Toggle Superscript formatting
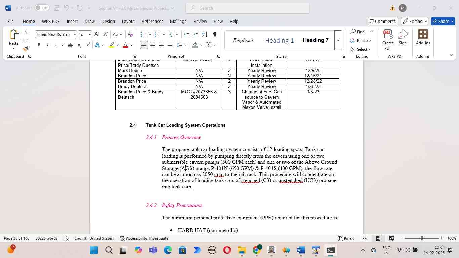 click(x=88, y=45)
